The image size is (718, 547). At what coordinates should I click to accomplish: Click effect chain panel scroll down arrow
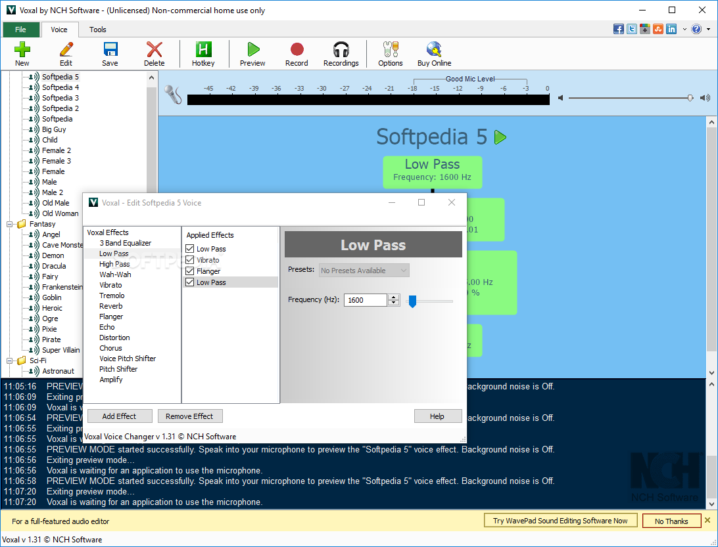tap(711, 372)
